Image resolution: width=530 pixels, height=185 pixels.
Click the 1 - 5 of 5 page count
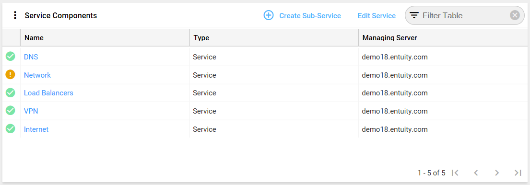432,173
